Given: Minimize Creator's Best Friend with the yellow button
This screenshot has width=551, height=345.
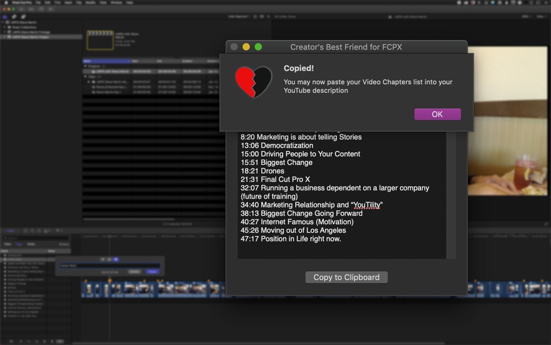Looking at the screenshot, I should (x=246, y=47).
